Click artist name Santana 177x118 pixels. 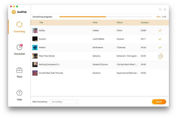click(x=97, y=73)
